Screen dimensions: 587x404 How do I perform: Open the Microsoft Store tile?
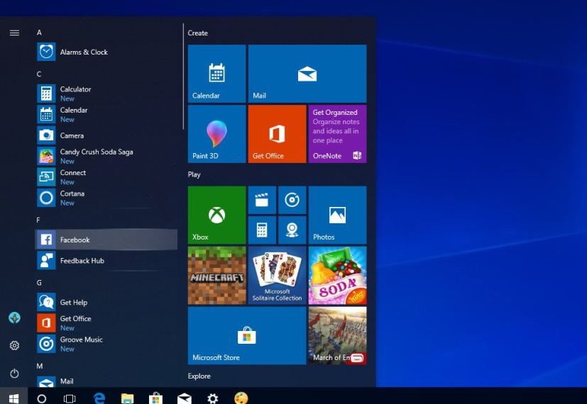coord(246,335)
